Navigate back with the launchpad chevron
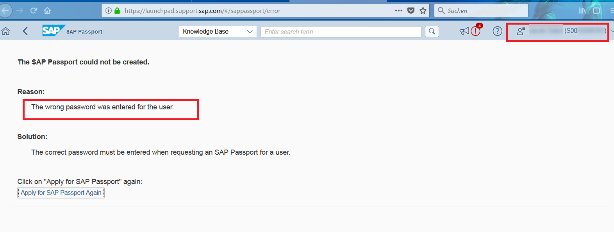The image size is (614, 232). pyautogui.click(x=25, y=31)
